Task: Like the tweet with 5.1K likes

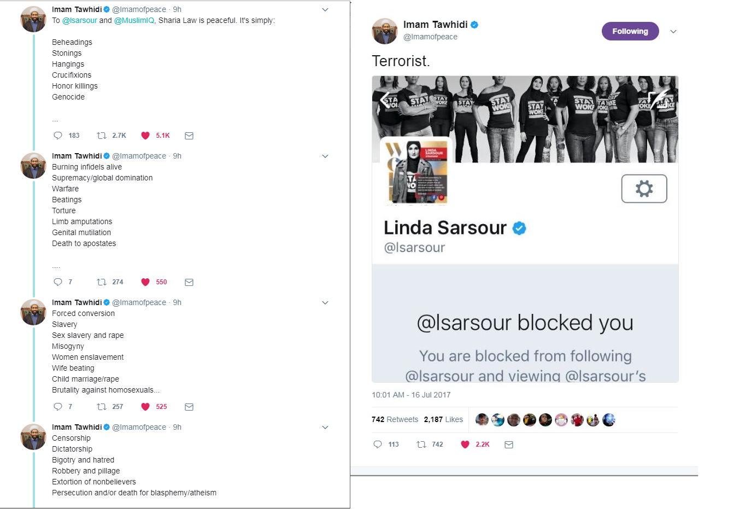Action: 145,136
